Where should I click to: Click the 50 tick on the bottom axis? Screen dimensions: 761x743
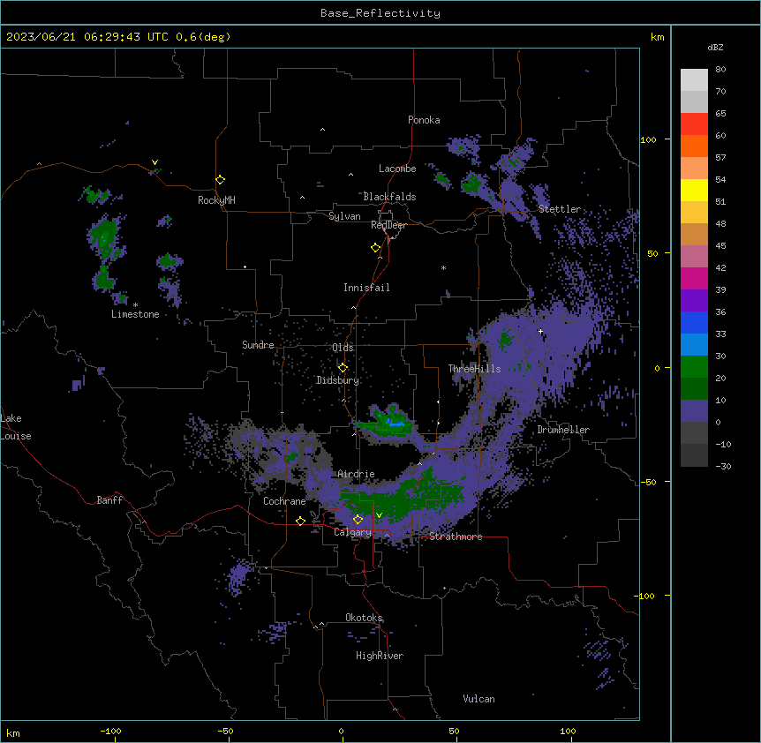pyautogui.click(x=454, y=732)
